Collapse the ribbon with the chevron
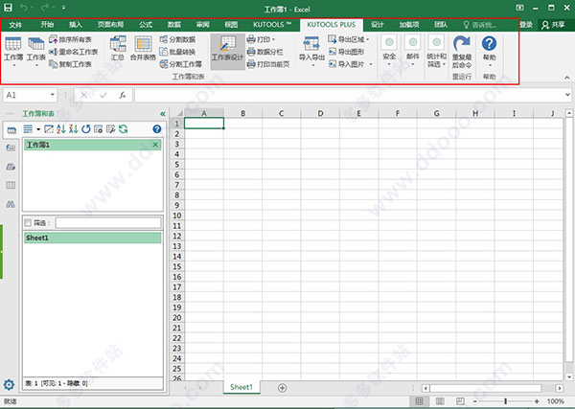Screen dimensions: 575x409 pos(567,78)
